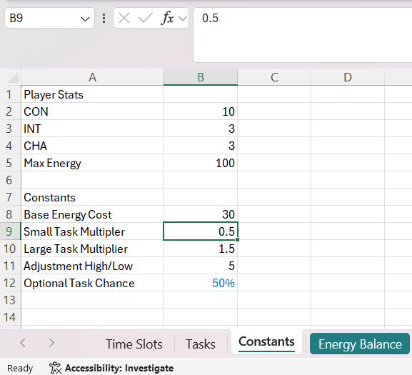The height and width of the screenshot is (375, 412).
Task: Click the Constants sheet tab
Action: tap(266, 342)
